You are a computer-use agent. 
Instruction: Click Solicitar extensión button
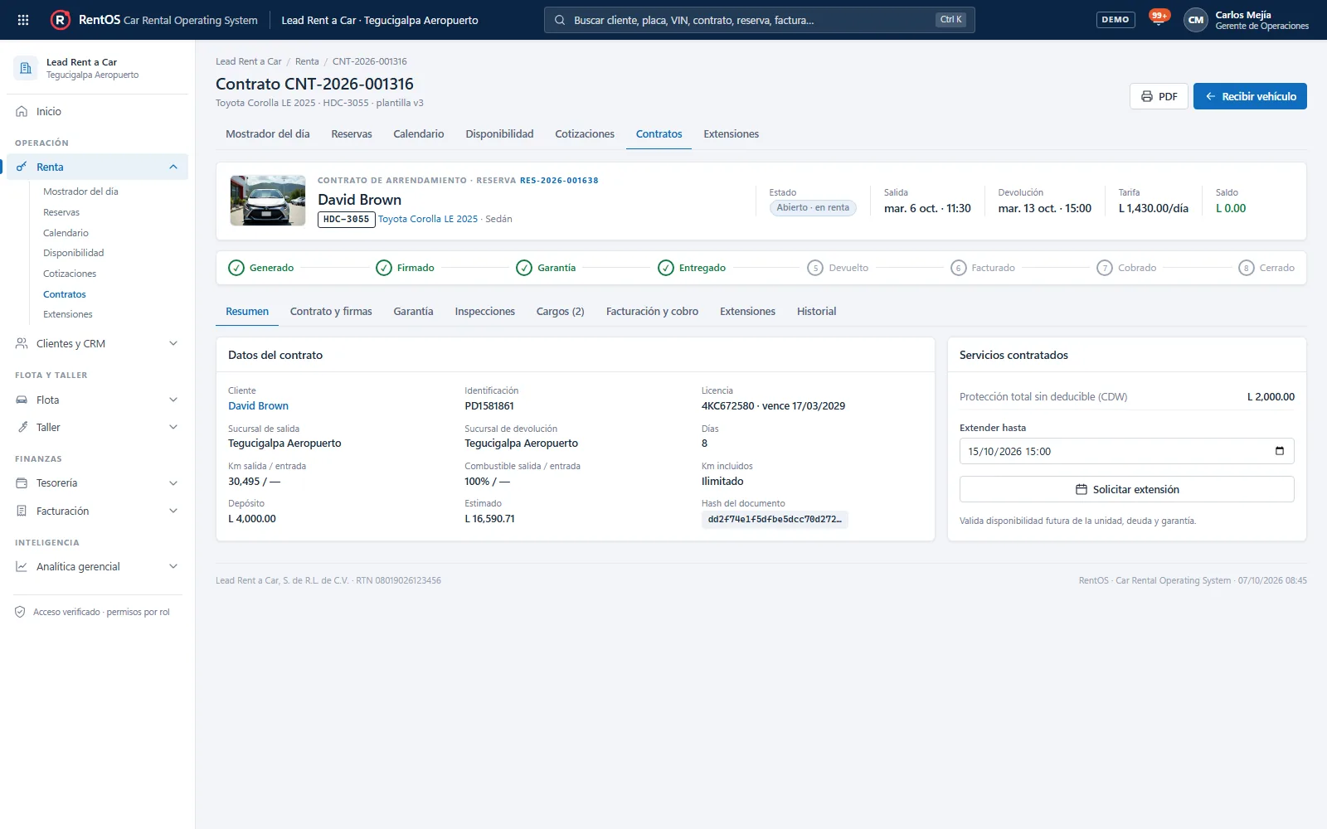coord(1126,489)
